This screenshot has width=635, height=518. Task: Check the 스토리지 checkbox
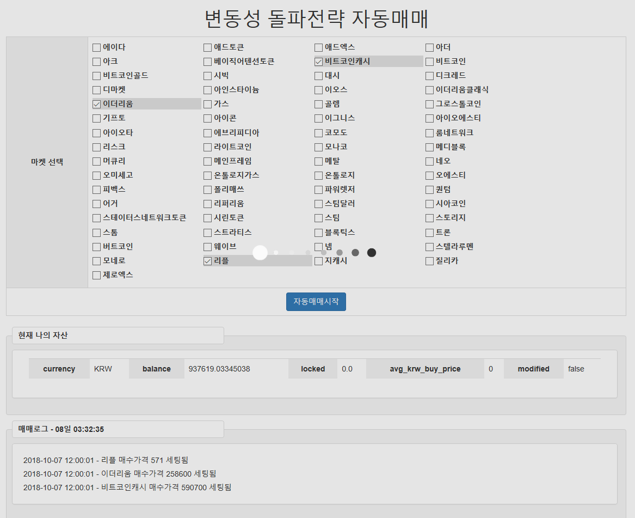(x=429, y=218)
